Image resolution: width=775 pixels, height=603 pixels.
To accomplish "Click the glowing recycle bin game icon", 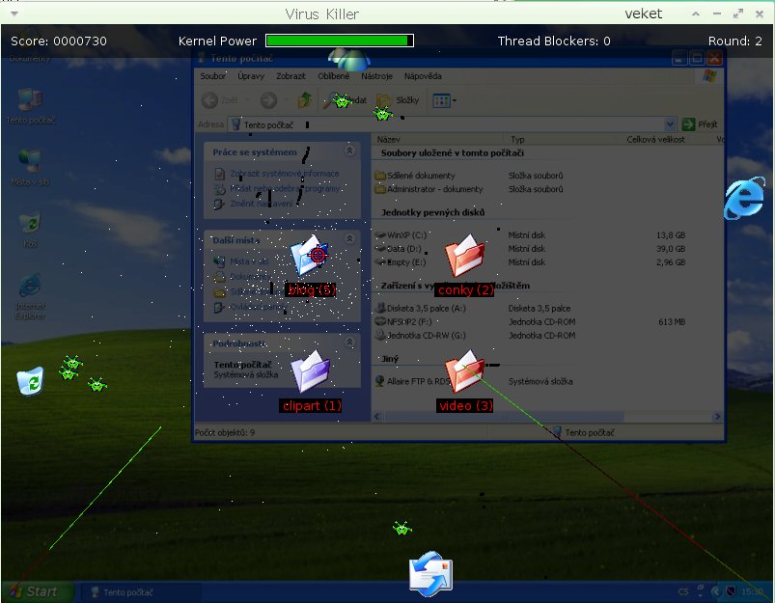I will point(31,380).
